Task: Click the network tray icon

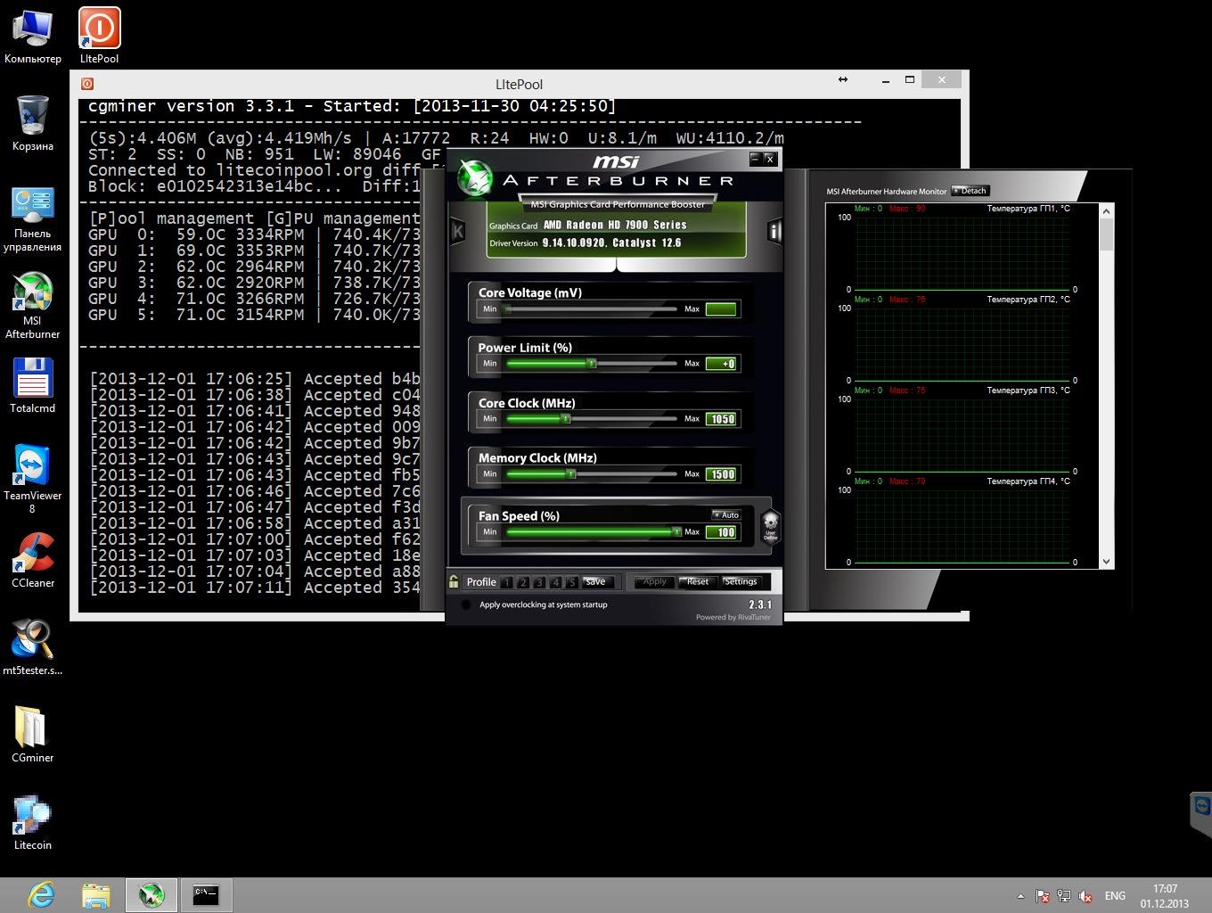Action: (1064, 896)
